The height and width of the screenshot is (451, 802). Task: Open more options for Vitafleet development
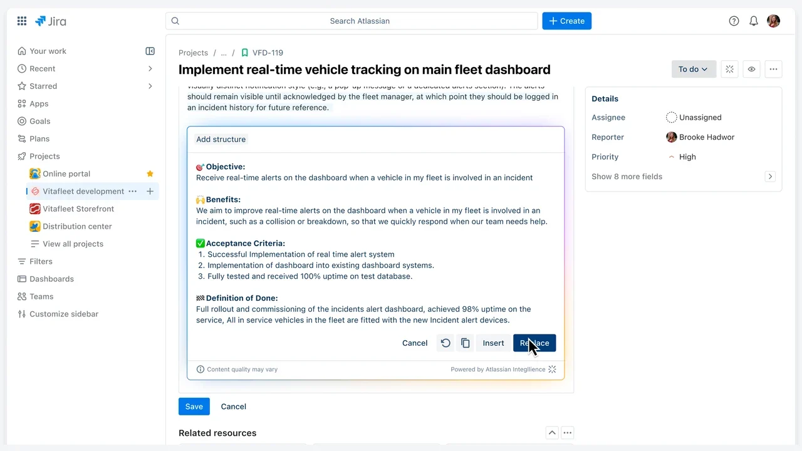(132, 191)
